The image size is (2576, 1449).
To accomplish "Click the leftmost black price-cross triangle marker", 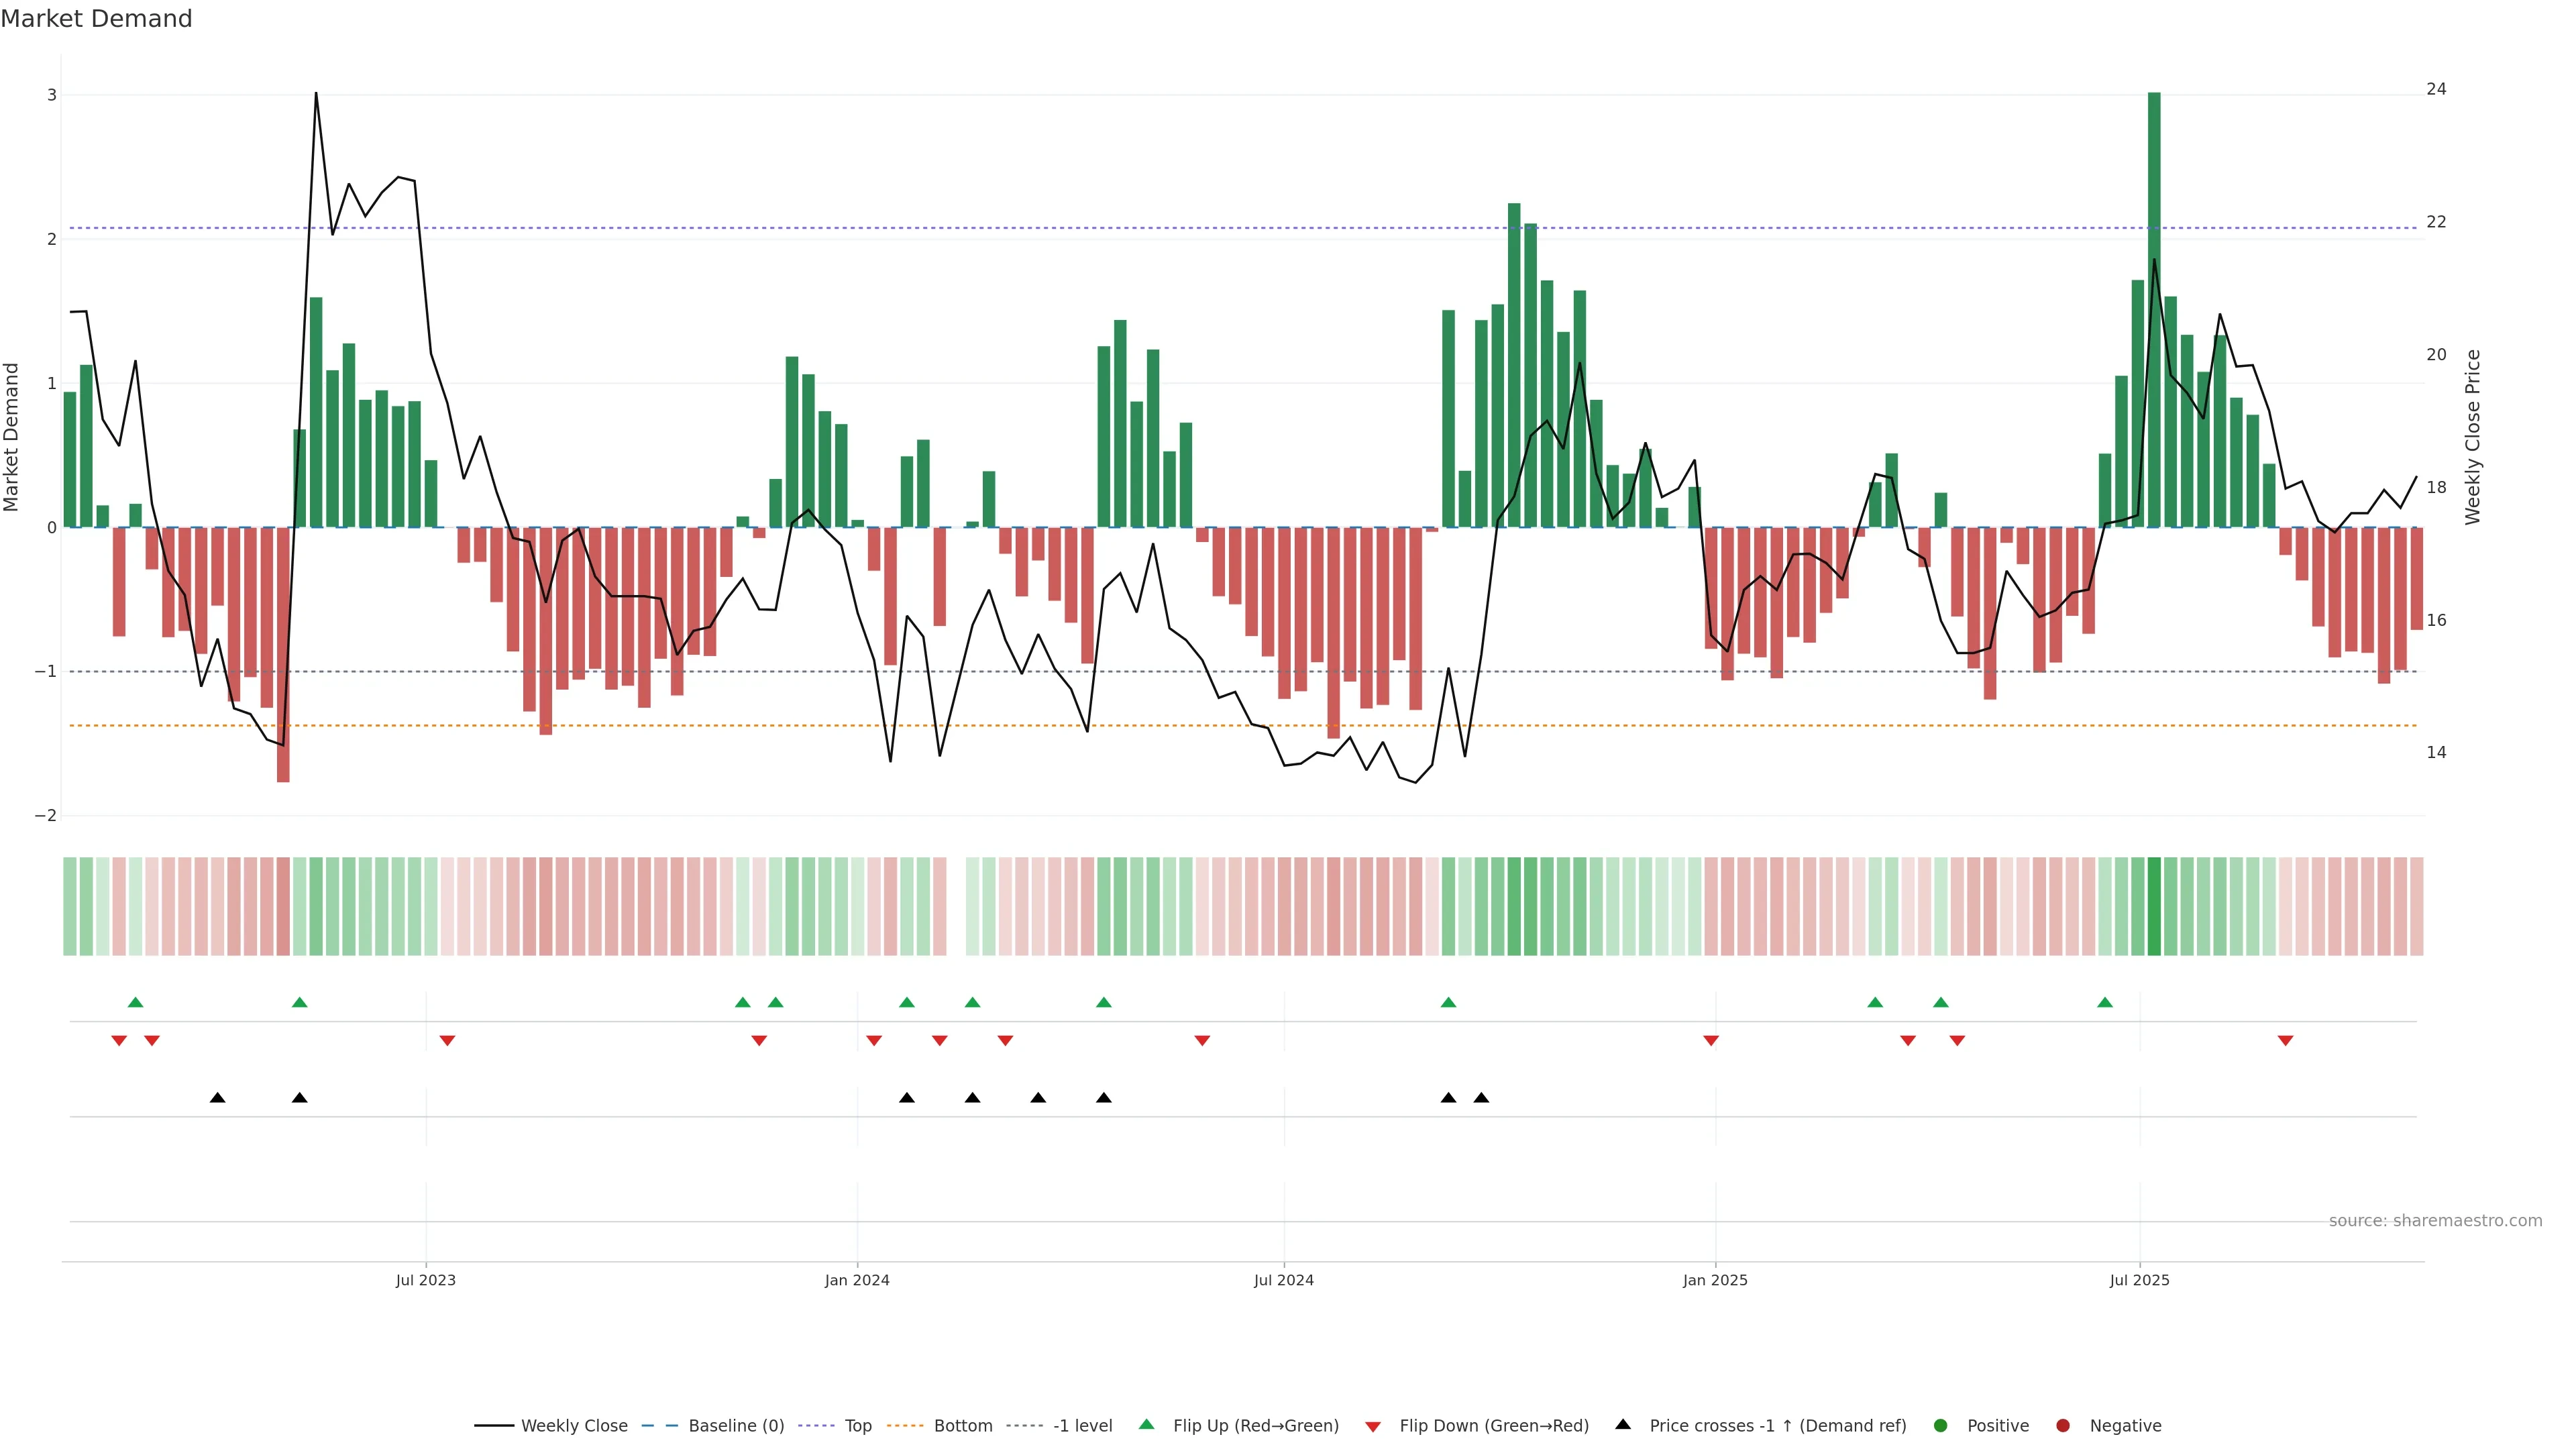I will click(217, 1098).
